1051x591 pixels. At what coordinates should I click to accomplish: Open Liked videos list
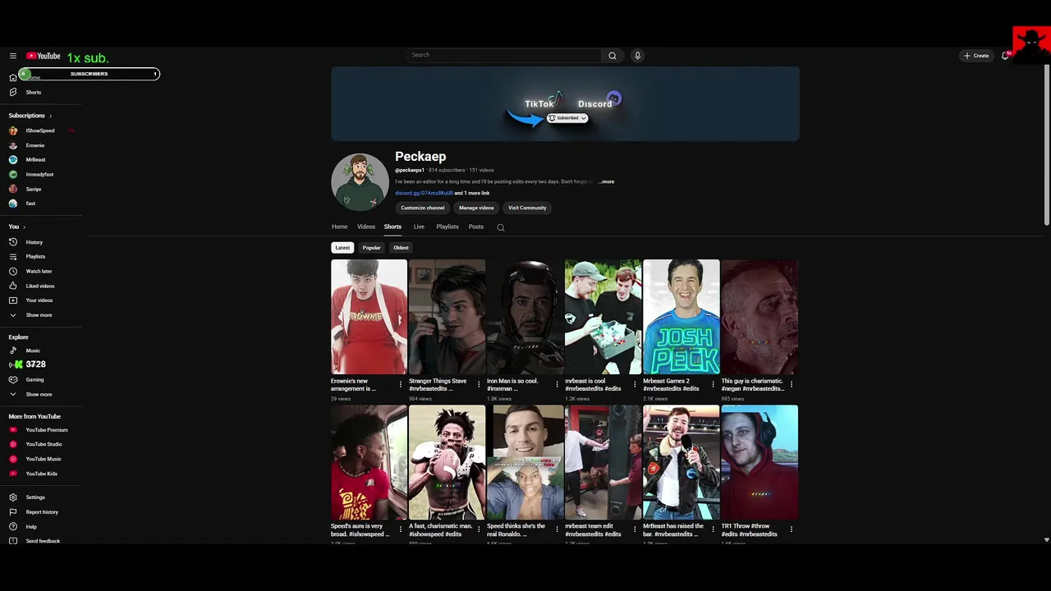pyautogui.click(x=39, y=286)
